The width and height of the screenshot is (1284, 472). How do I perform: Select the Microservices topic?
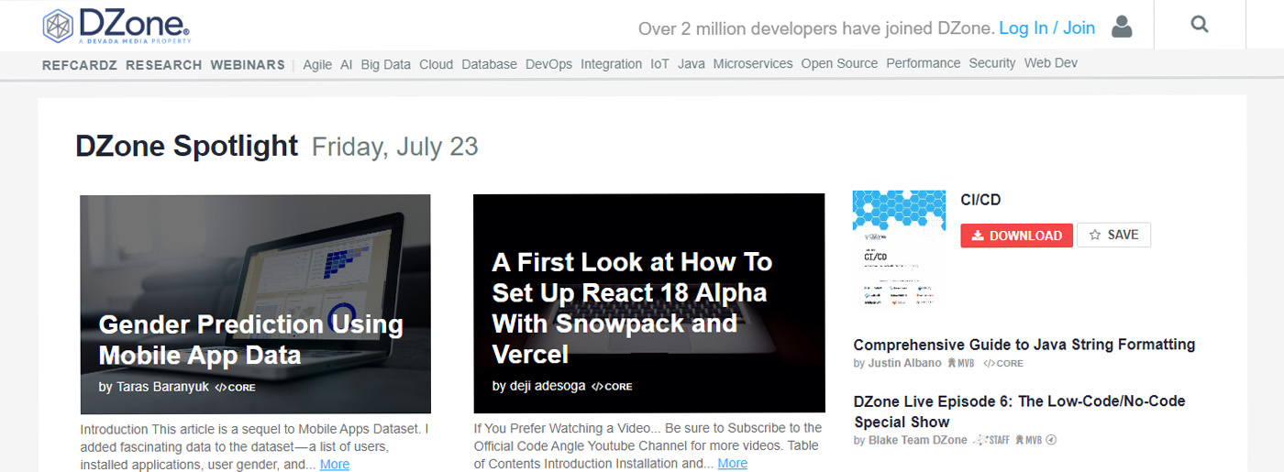click(752, 64)
